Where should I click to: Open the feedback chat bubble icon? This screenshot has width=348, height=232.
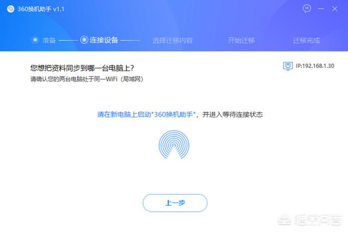(x=307, y=9)
